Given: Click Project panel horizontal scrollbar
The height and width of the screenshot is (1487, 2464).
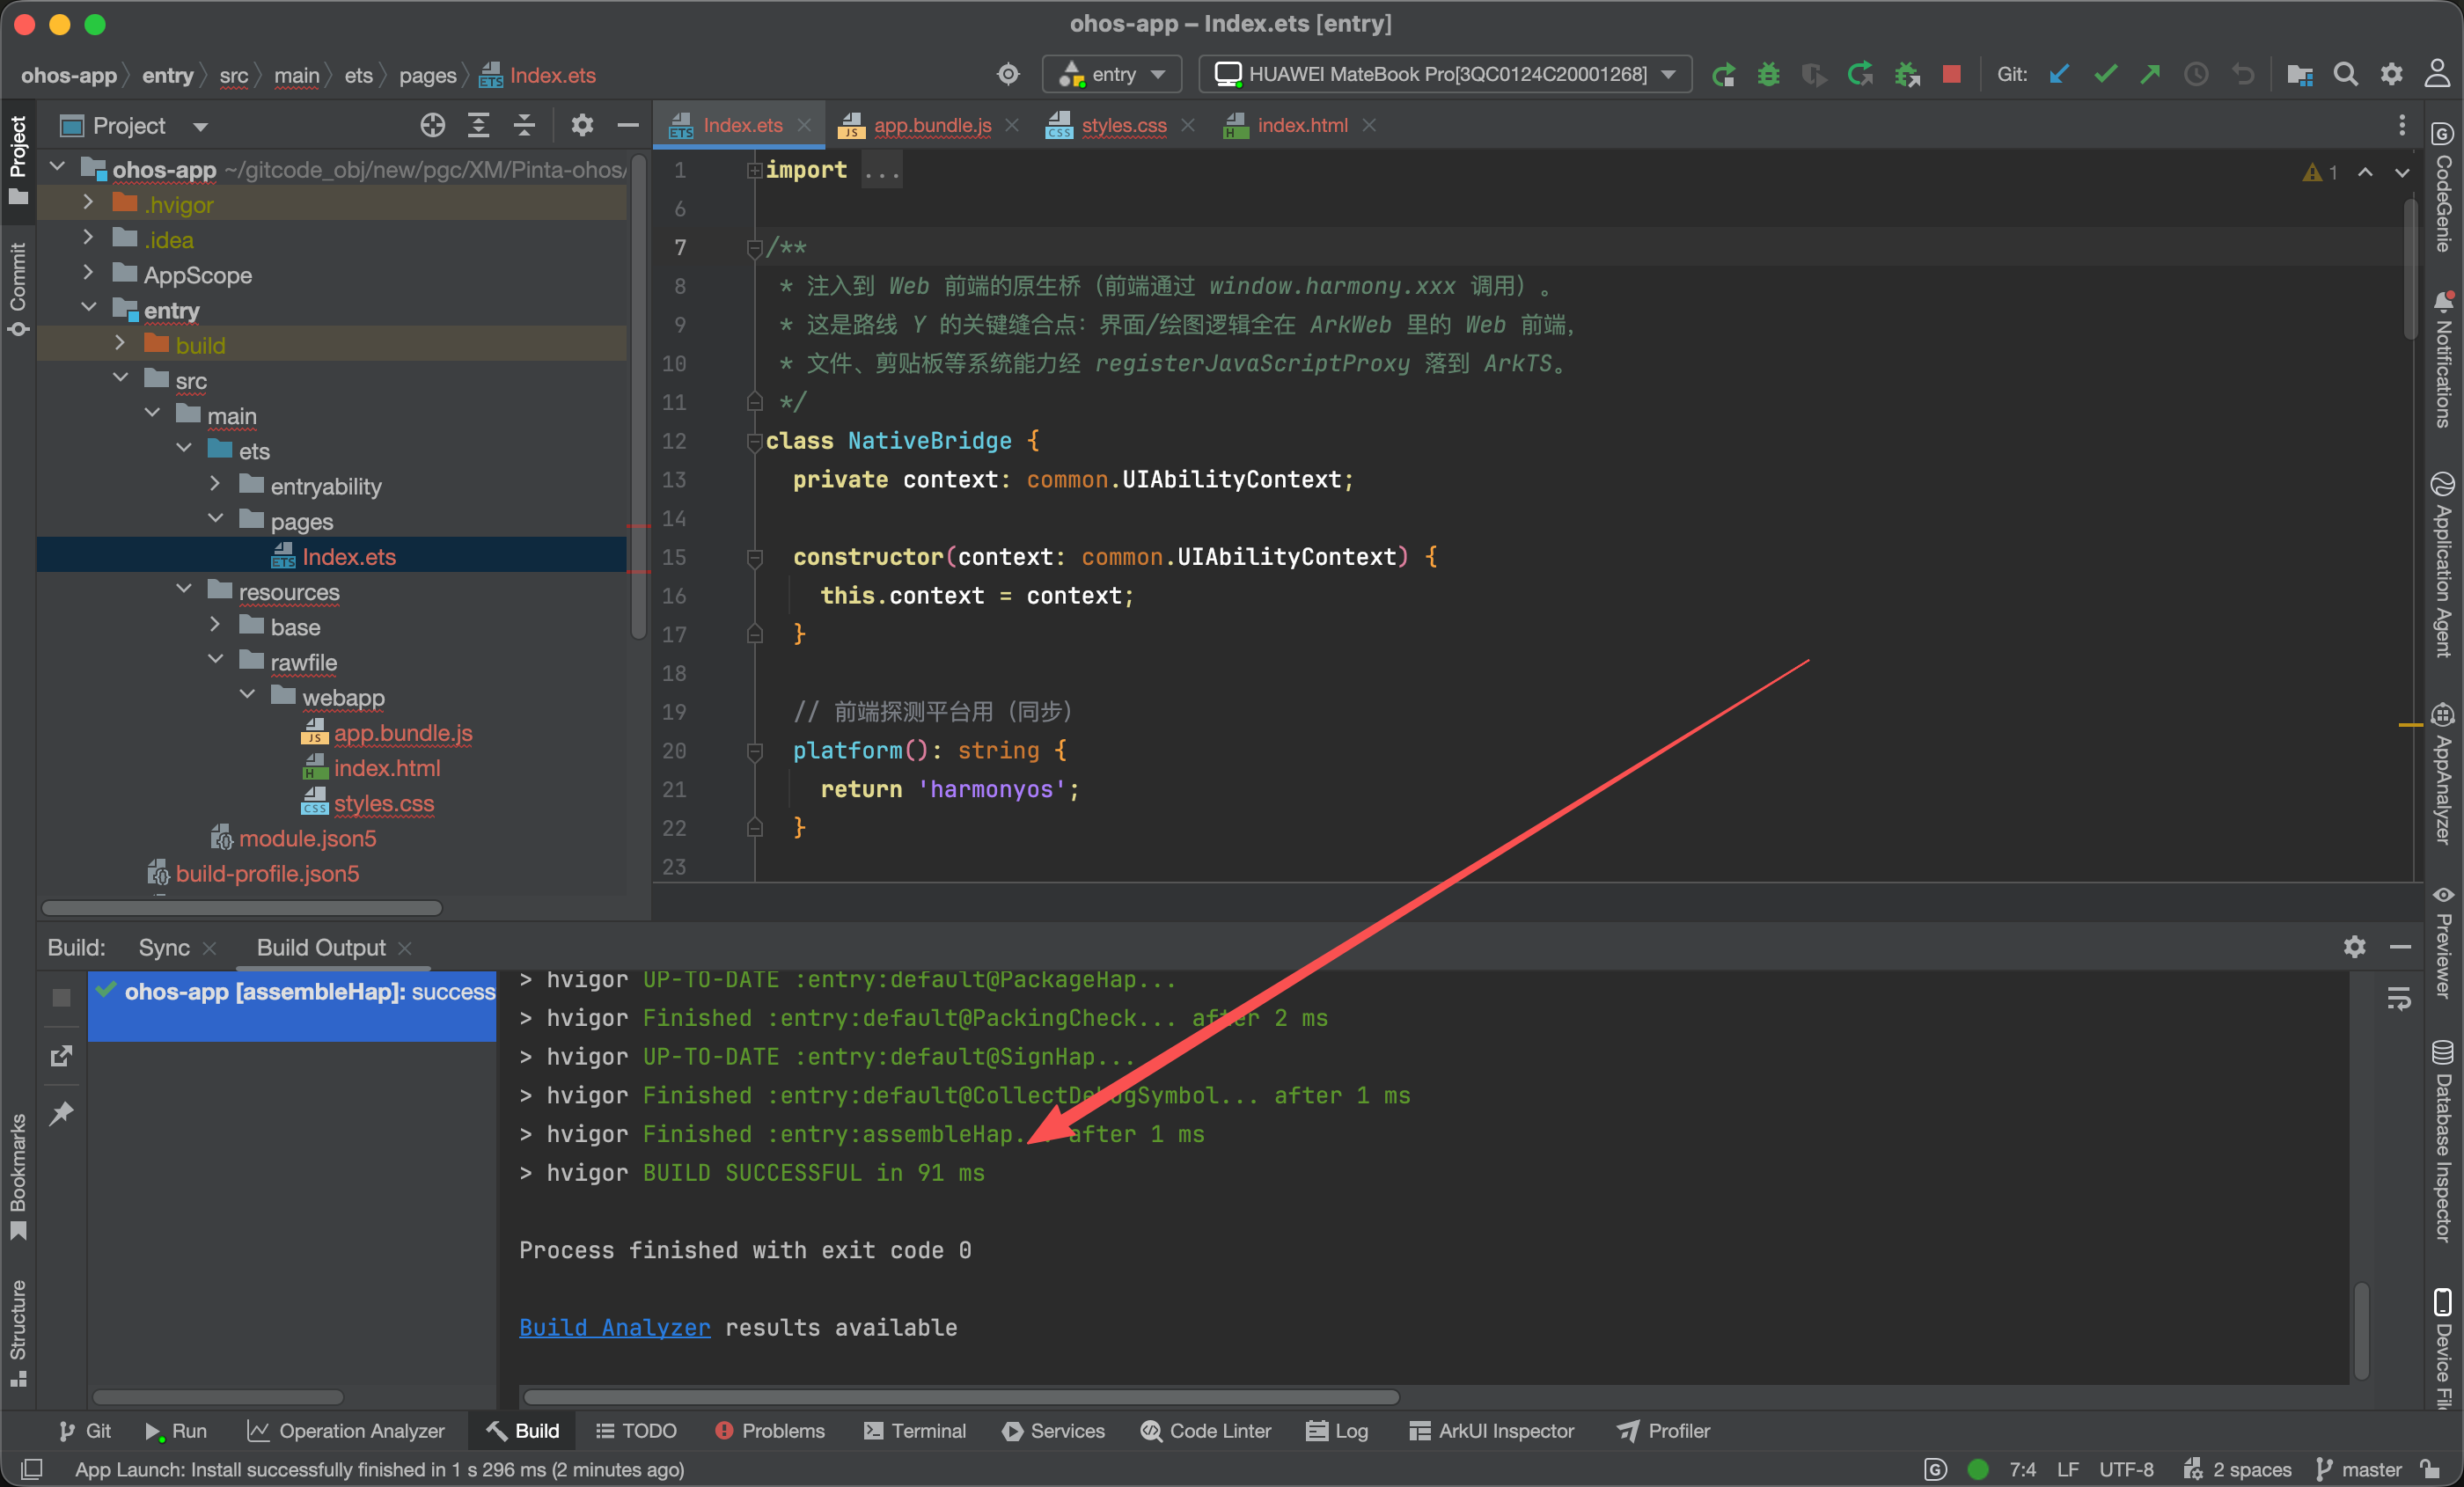Looking at the screenshot, I should (x=242, y=908).
